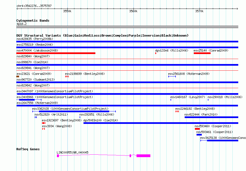This screenshot has width=246, height=171.
Task: Click nsv822444 (Park2010) variant label
Action: [201, 114]
